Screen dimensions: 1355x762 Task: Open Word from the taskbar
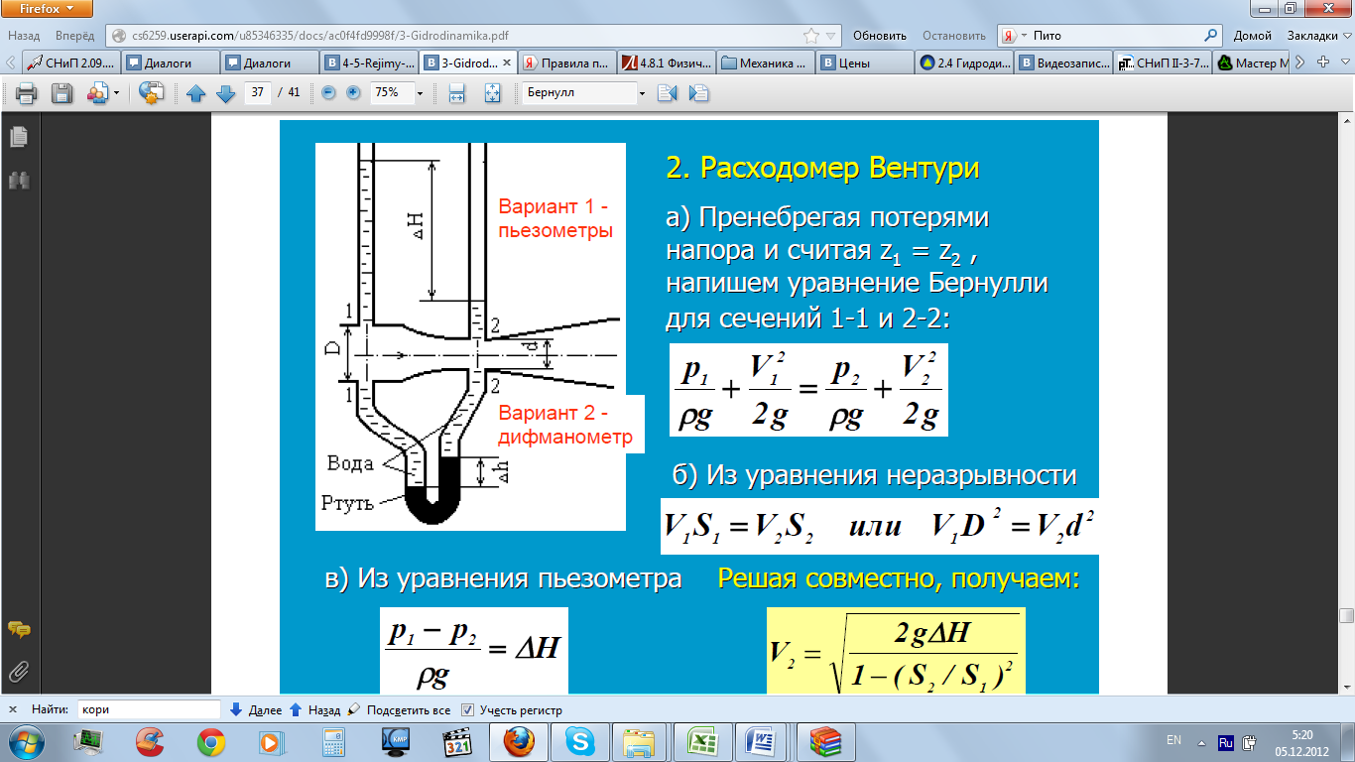760,741
